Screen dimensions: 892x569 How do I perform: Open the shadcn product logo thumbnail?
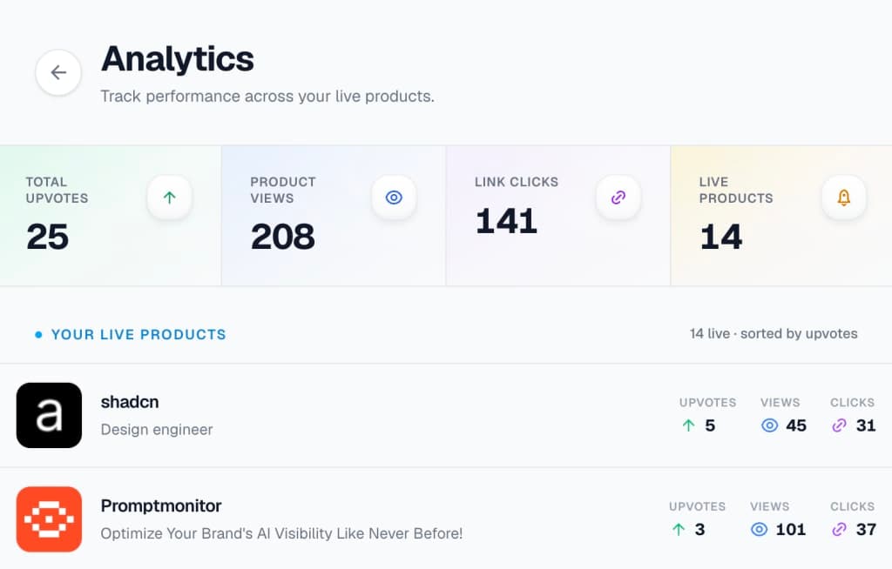(x=49, y=416)
